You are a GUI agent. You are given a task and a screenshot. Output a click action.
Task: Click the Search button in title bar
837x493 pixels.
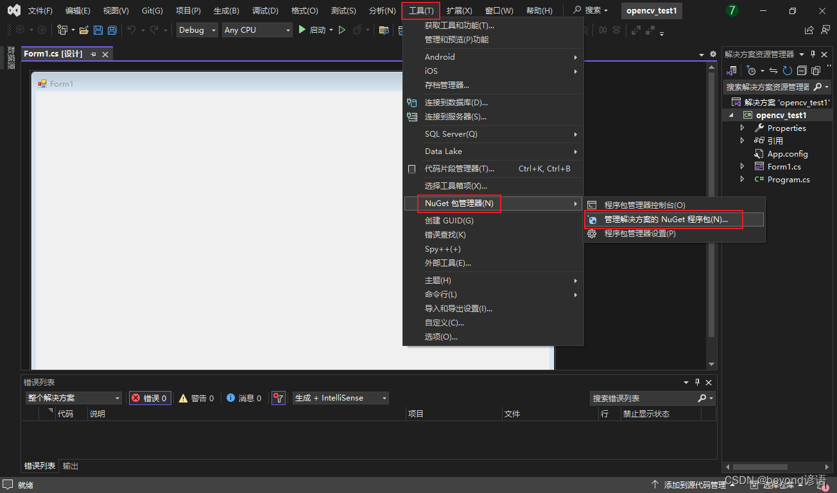pos(591,11)
